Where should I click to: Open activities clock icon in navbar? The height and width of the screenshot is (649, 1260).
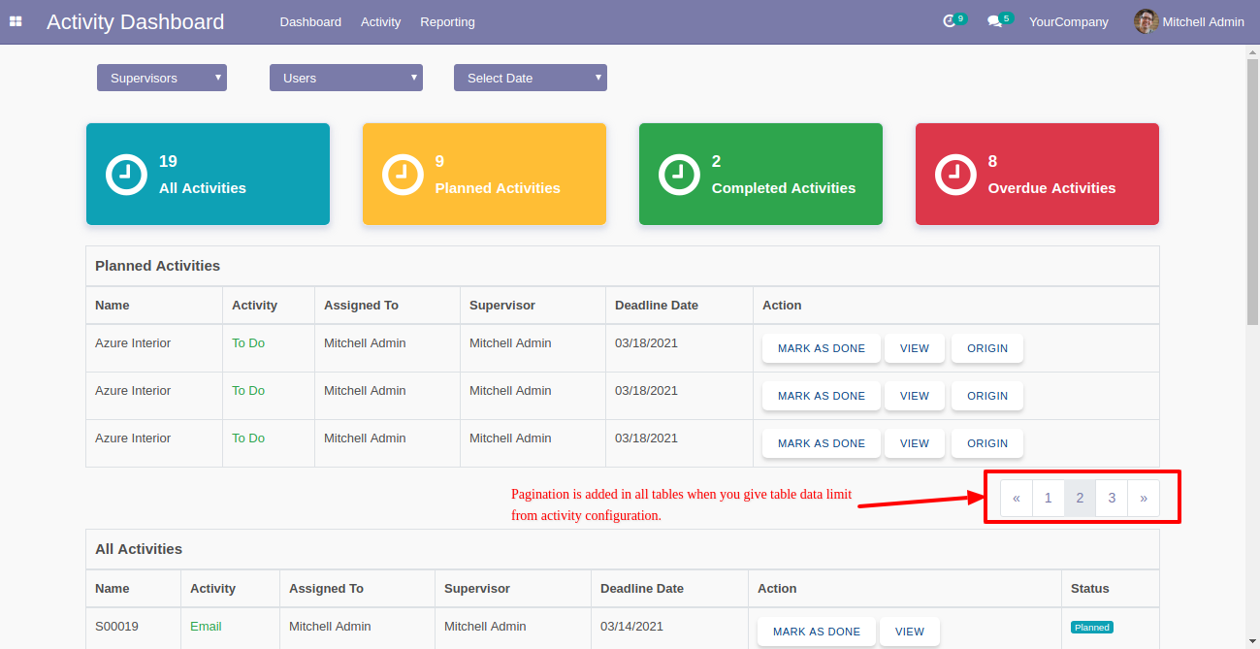(x=950, y=21)
